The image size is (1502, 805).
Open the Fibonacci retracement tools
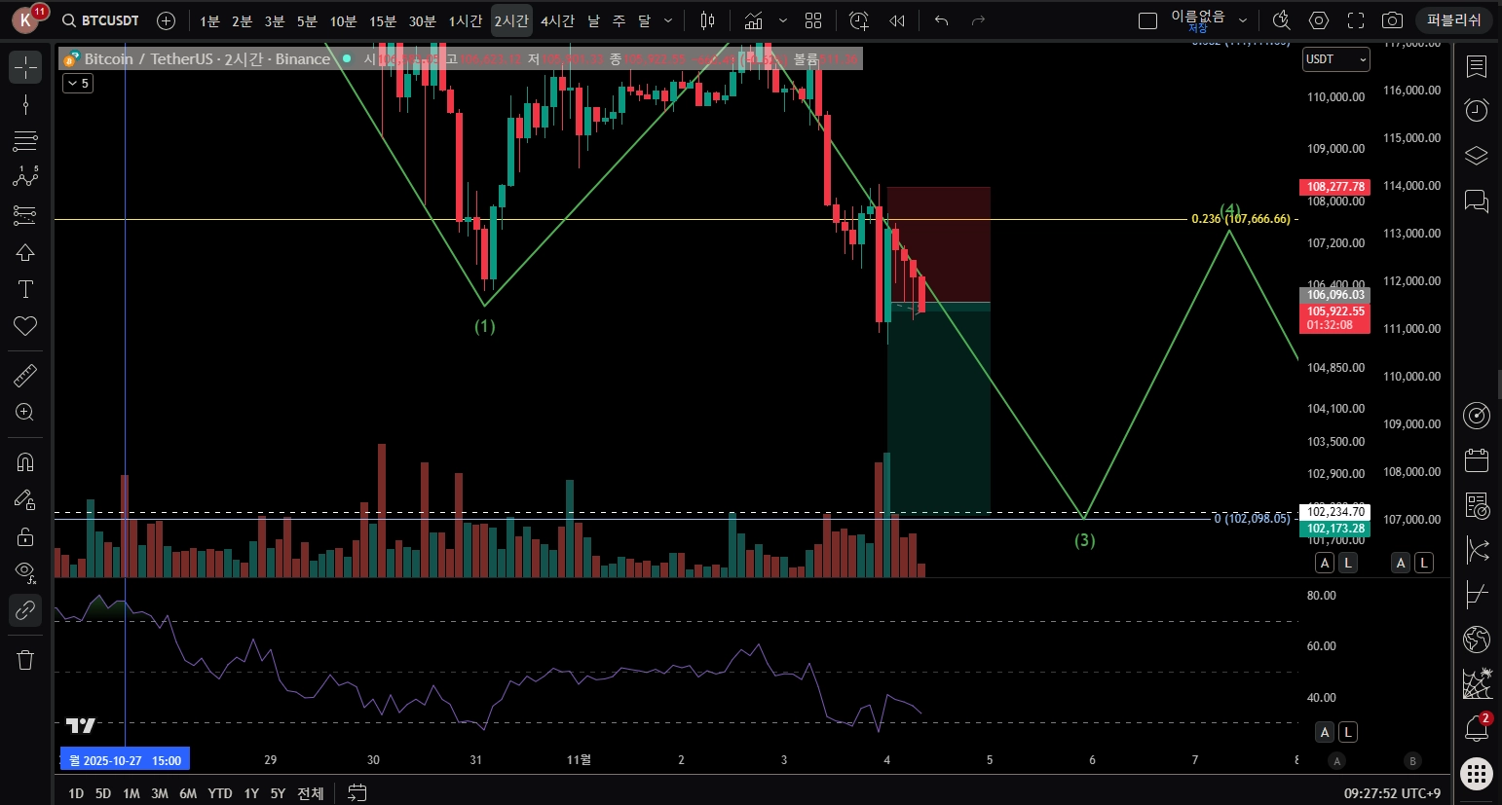click(25, 141)
